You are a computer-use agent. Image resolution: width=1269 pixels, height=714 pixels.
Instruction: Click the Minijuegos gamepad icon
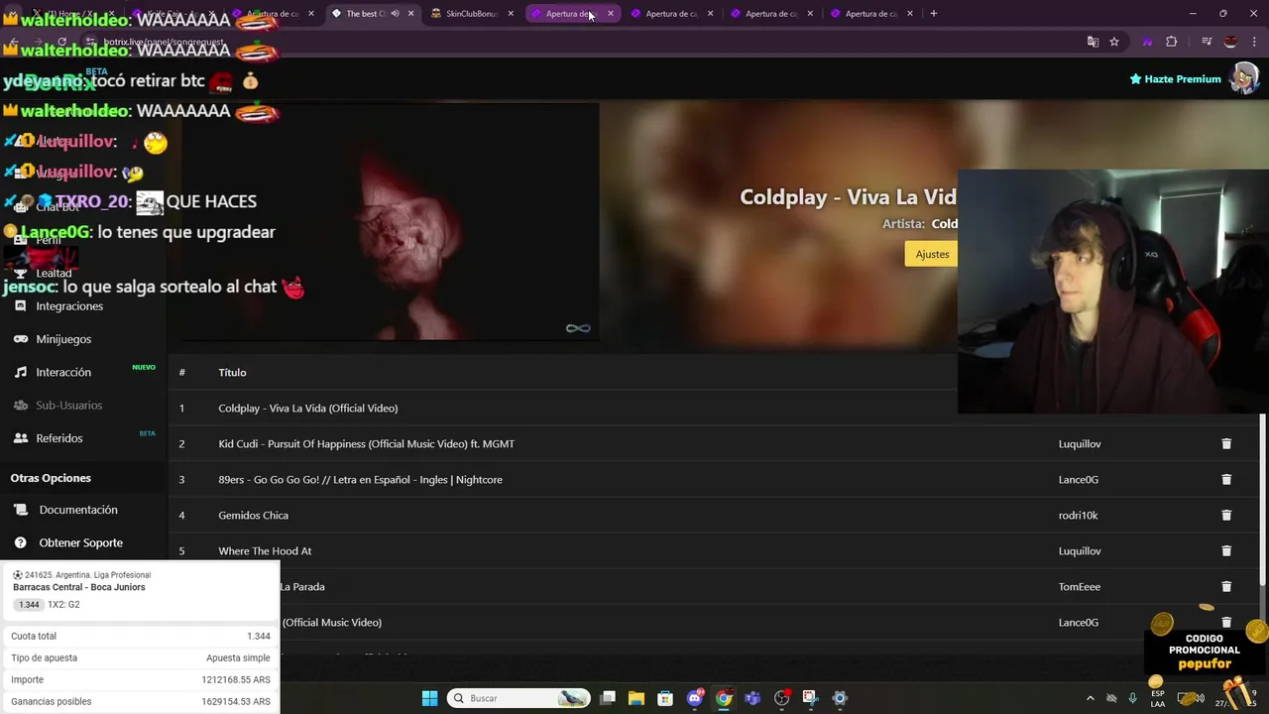[21, 339]
